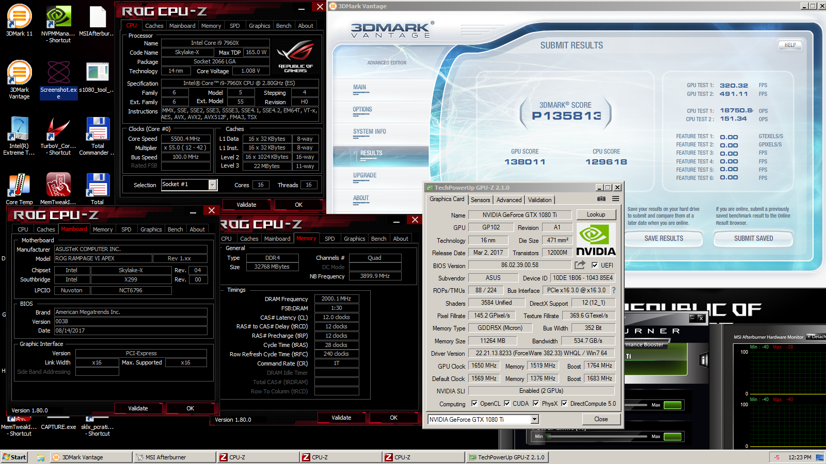The width and height of the screenshot is (826, 464).
Task: Toggle the DirectCompute 5.0 checkbox
Action: pos(564,404)
